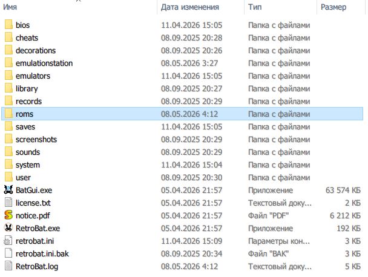Click the 6 212 КБ size value
The width and height of the screenshot is (368, 277).
point(345,215)
